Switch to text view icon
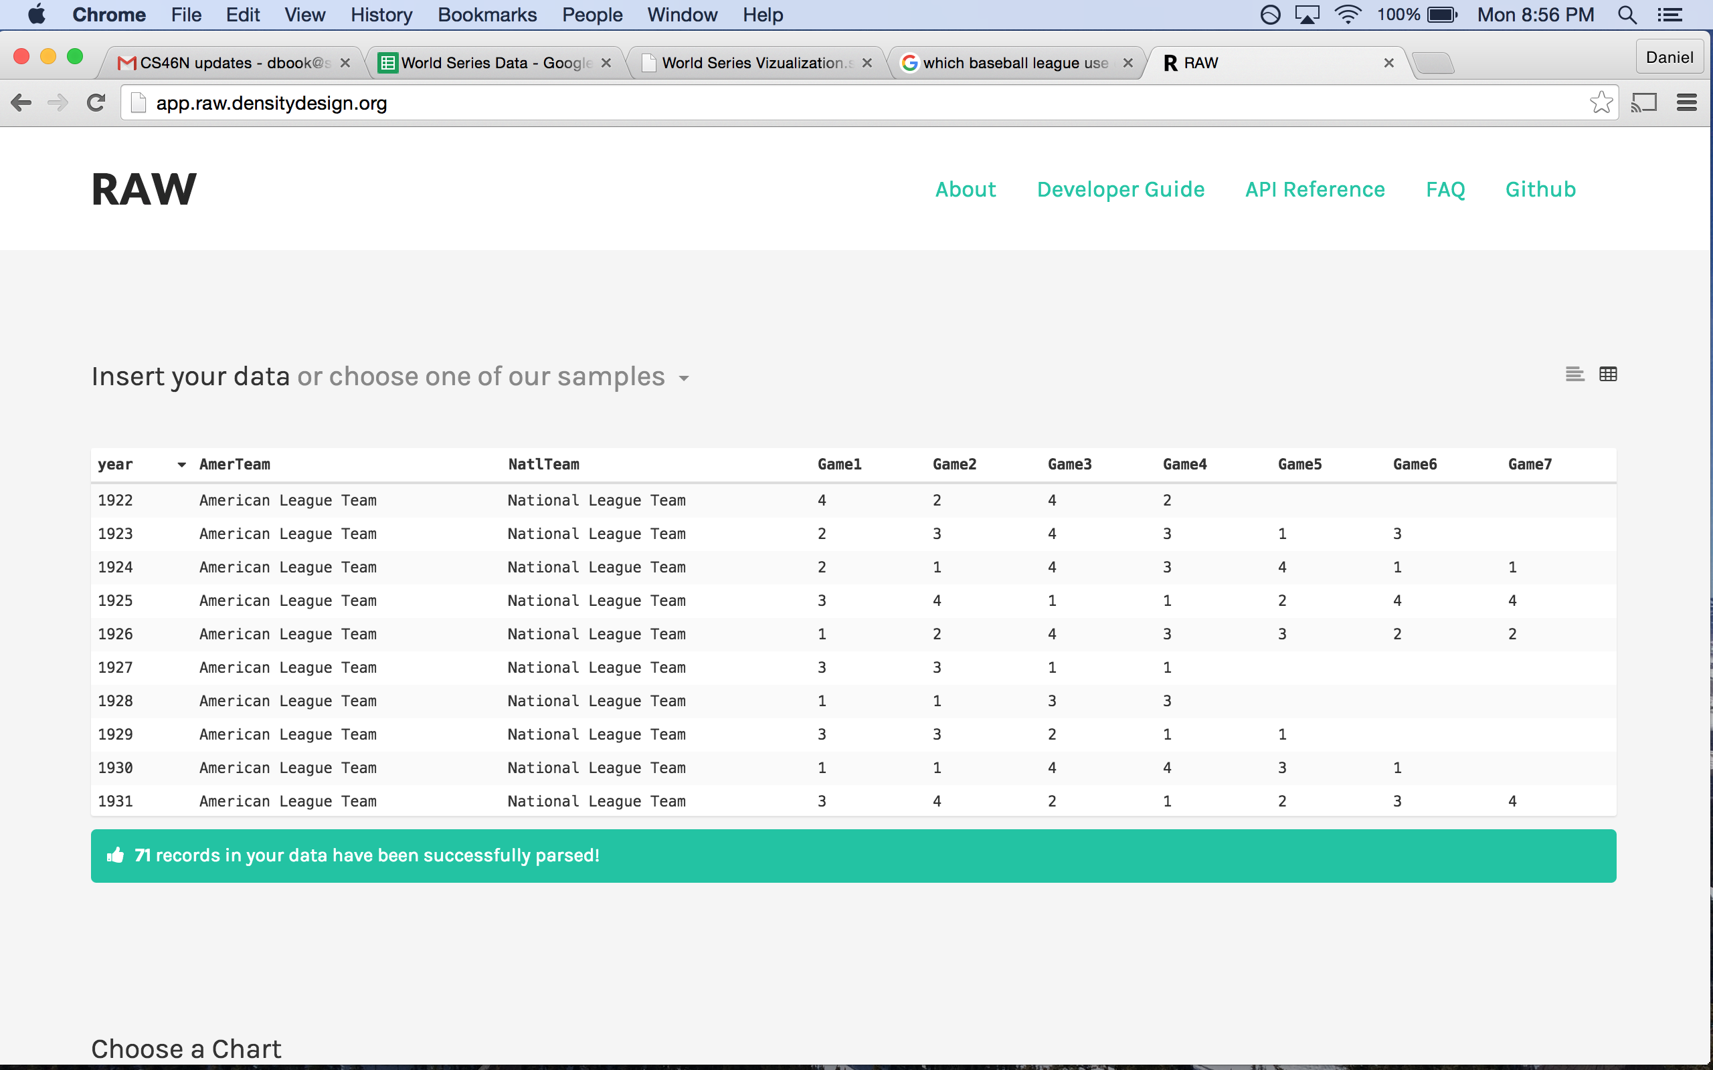The width and height of the screenshot is (1713, 1070). click(1574, 374)
